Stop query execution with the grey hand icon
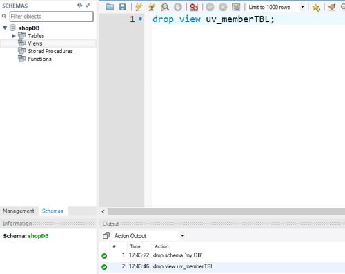Viewport: 345px width, 274px height. tap(178, 7)
